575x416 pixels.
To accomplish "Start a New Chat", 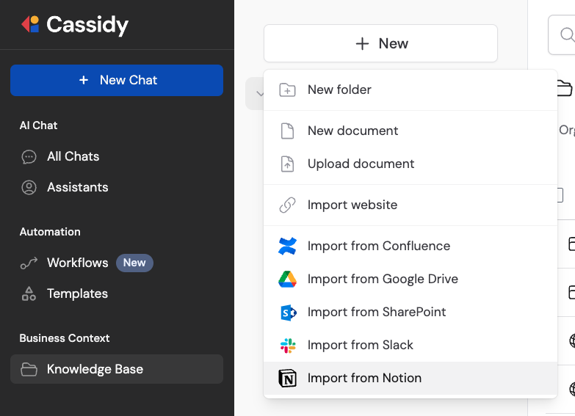I will (x=117, y=80).
